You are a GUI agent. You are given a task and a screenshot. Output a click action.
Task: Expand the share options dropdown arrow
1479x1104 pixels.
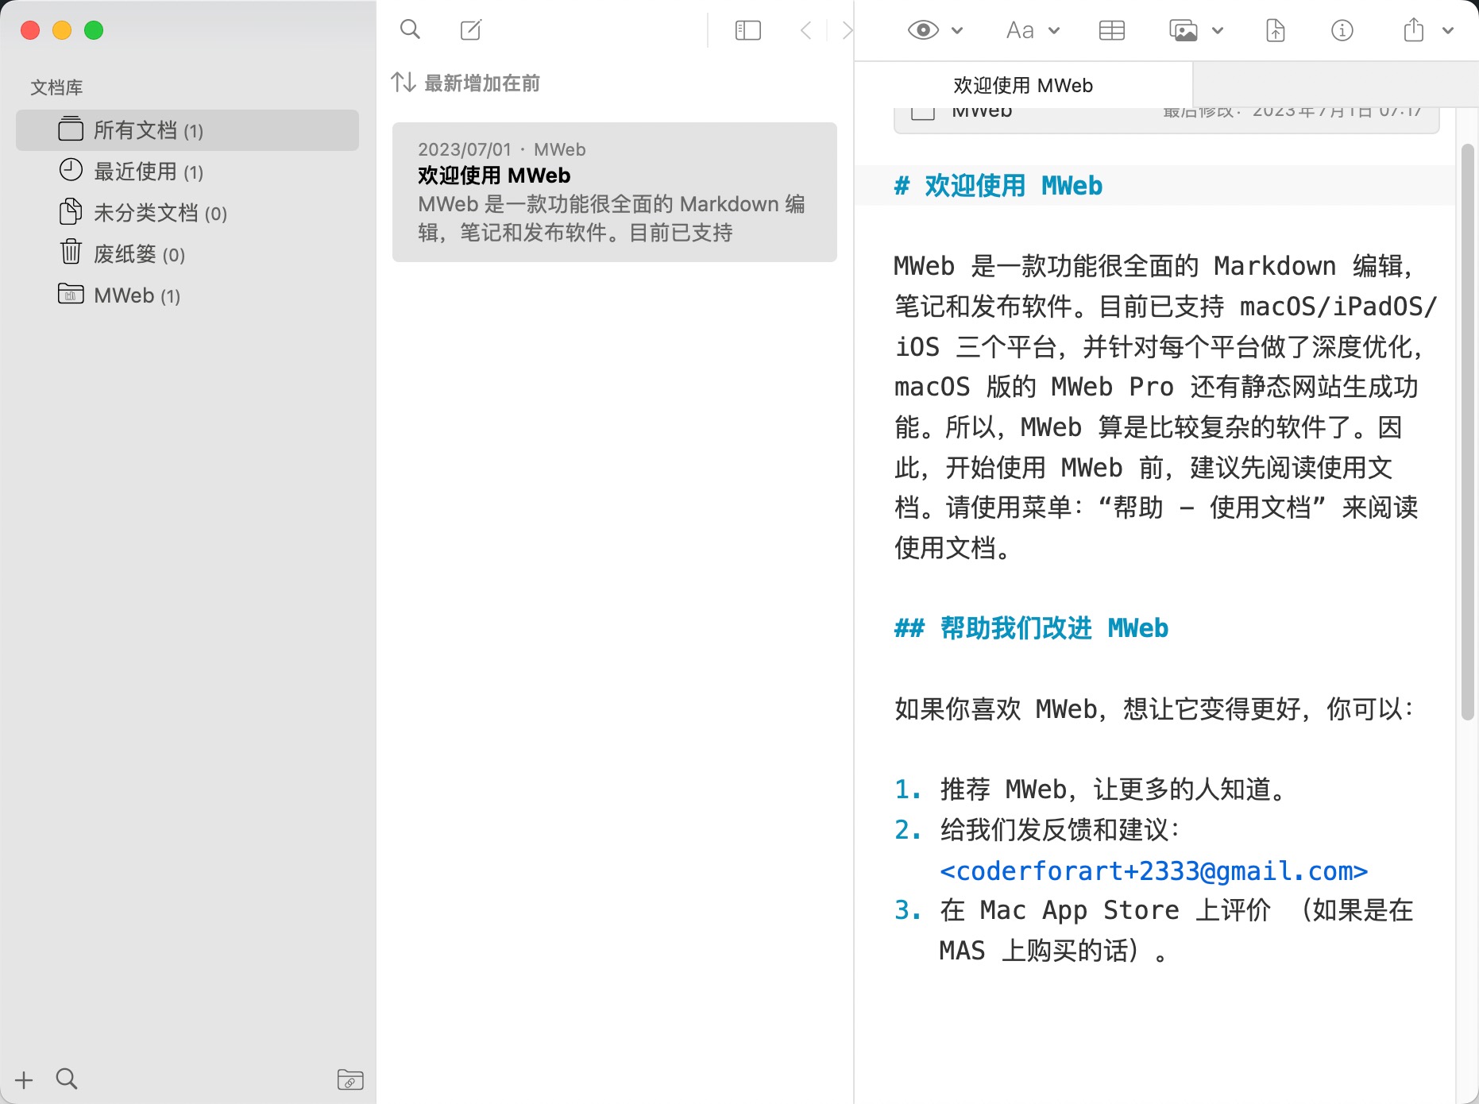tap(1447, 30)
